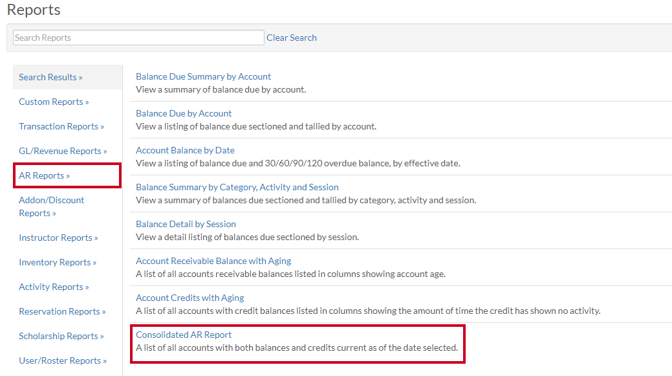
Task: Click description 'tallied by category, activity and session'
Action: [x=306, y=200]
